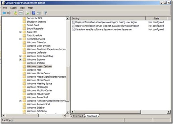Select Windows Media Player folder
This screenshot has width=173, height=124.
click(x=39, y=80)
